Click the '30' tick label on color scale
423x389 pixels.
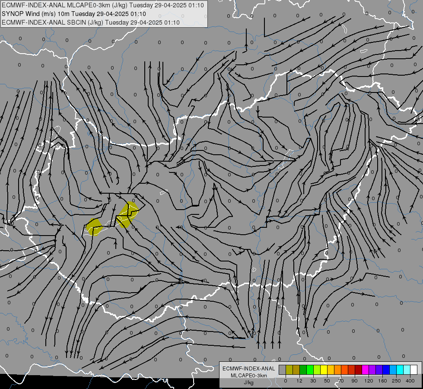click(313, 381)
